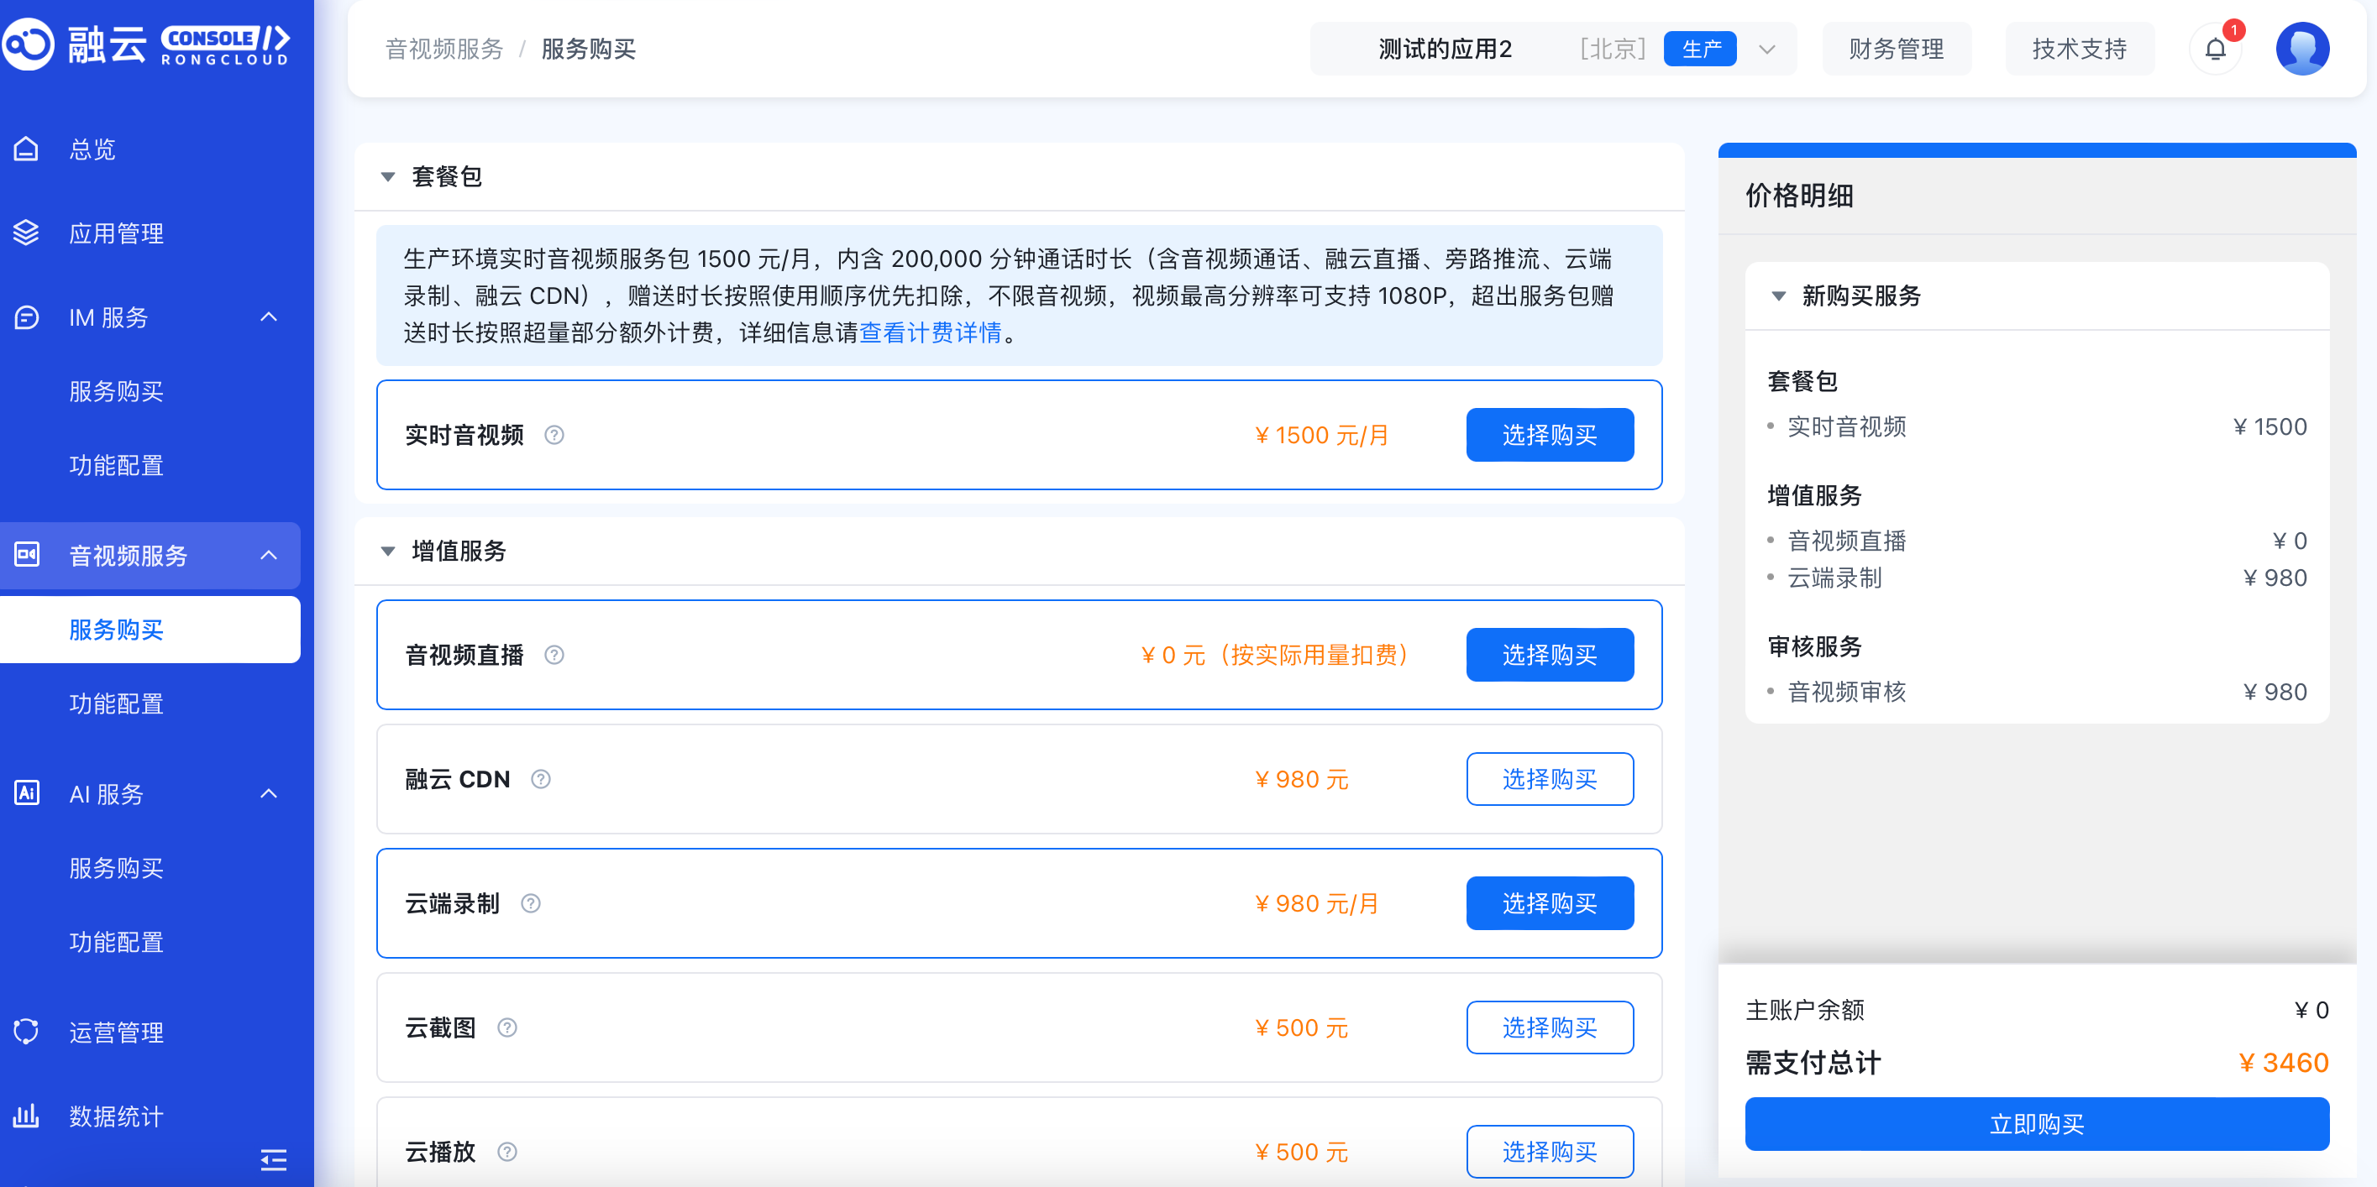
Task: Click the help icon beside 融云 CDN
Action: tap(541, 779)
